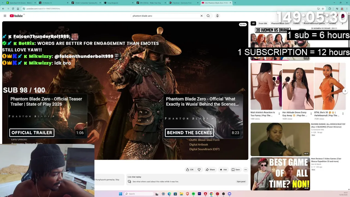The height and width of the screenshot is (197, 350).
Task: Play the Behind the Scenes end card
Action: (x=203, y=116)
